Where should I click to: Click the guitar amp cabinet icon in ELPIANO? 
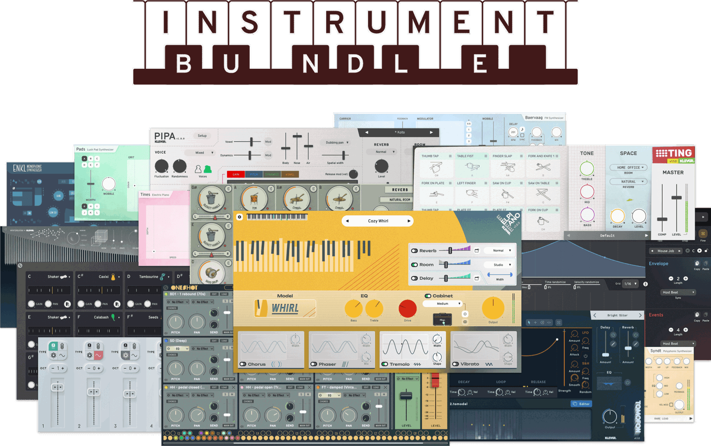coord(443,319)
